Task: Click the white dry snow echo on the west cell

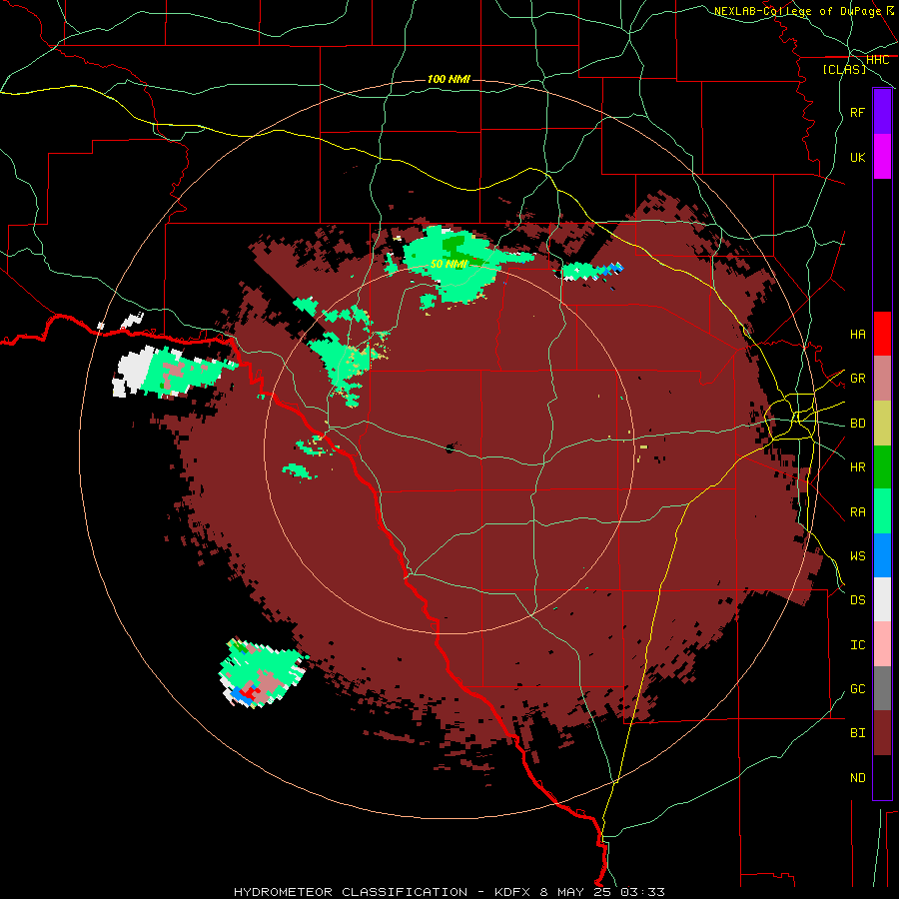Action: coord(135,371)
